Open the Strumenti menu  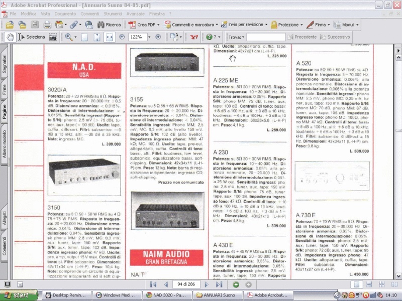tap(113, 14)
